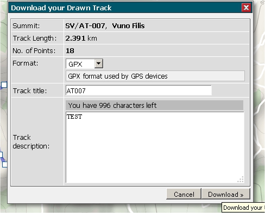Viewport: 265px width, 213px height.
Task: Click the Track description label
Action: click(x=31, y=141)
